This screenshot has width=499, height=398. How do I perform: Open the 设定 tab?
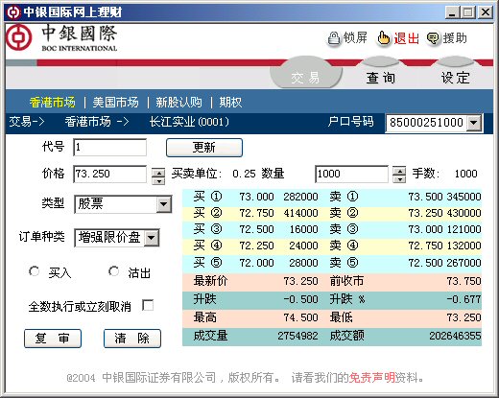coord(456,78)
